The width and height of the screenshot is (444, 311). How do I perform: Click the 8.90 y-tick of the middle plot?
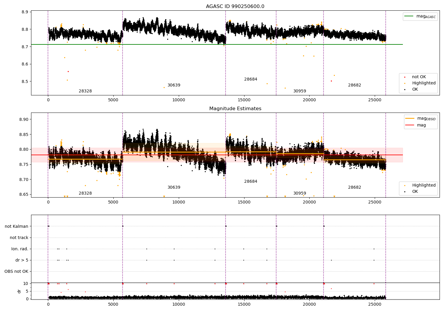(x=24, y=120)
